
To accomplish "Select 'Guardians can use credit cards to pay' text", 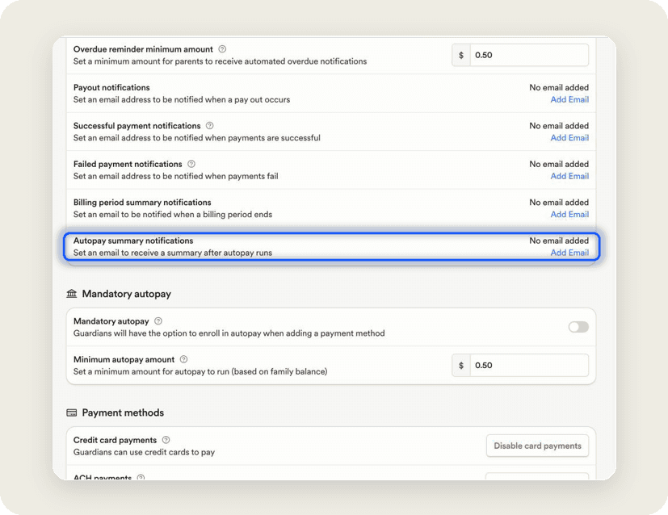I will pyautogui.click(x=144, y=452).
